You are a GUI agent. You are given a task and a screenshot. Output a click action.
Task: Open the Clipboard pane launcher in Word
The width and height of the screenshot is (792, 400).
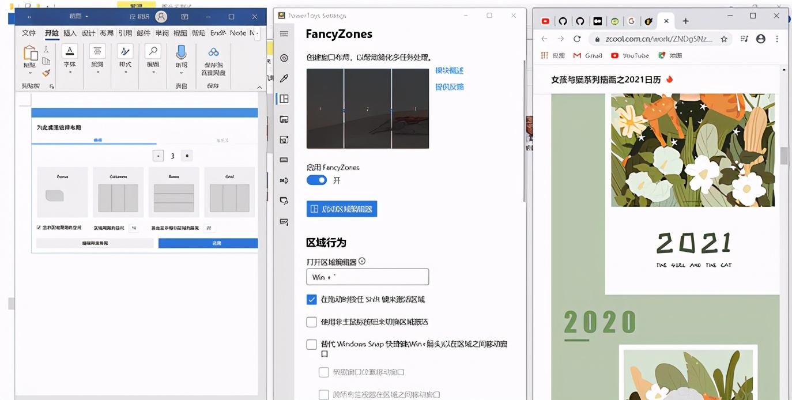click(51, 86)
